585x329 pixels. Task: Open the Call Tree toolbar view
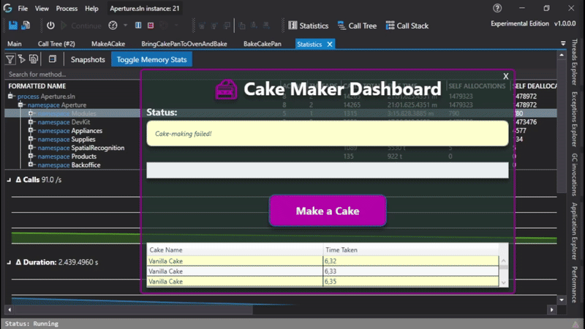[357, 26]
